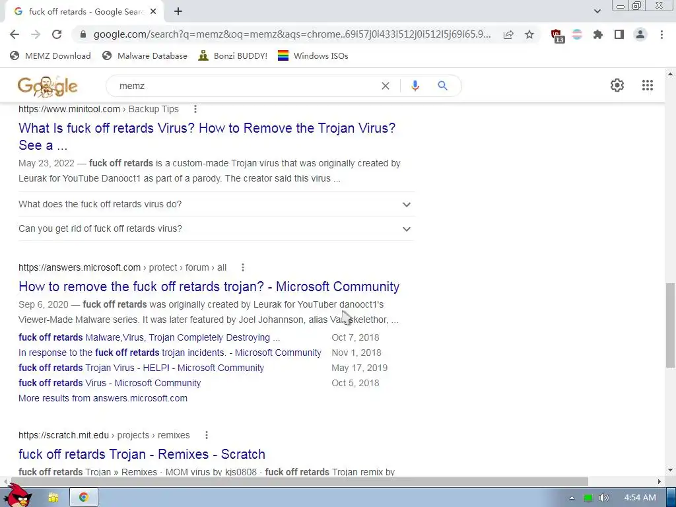
Task: Open a new tab with the plus button
Action: pos(178,12)
